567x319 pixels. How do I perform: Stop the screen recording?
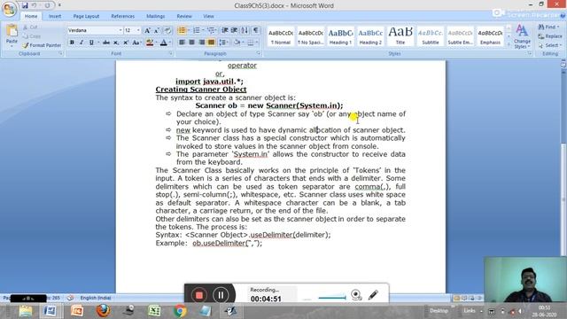[198, 295]
